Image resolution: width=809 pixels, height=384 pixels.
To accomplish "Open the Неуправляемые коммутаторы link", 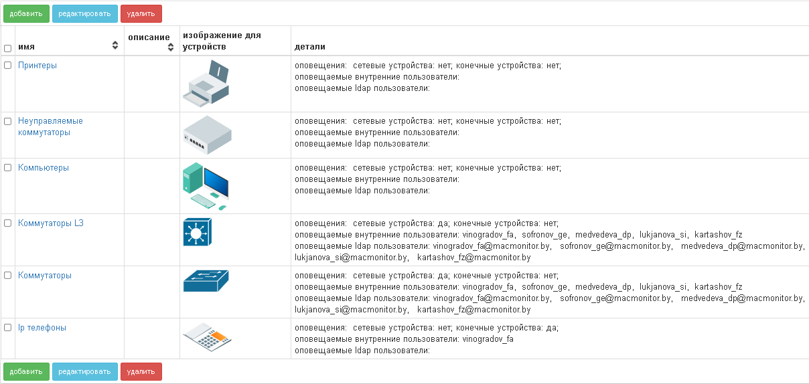I will coord(51,126).
